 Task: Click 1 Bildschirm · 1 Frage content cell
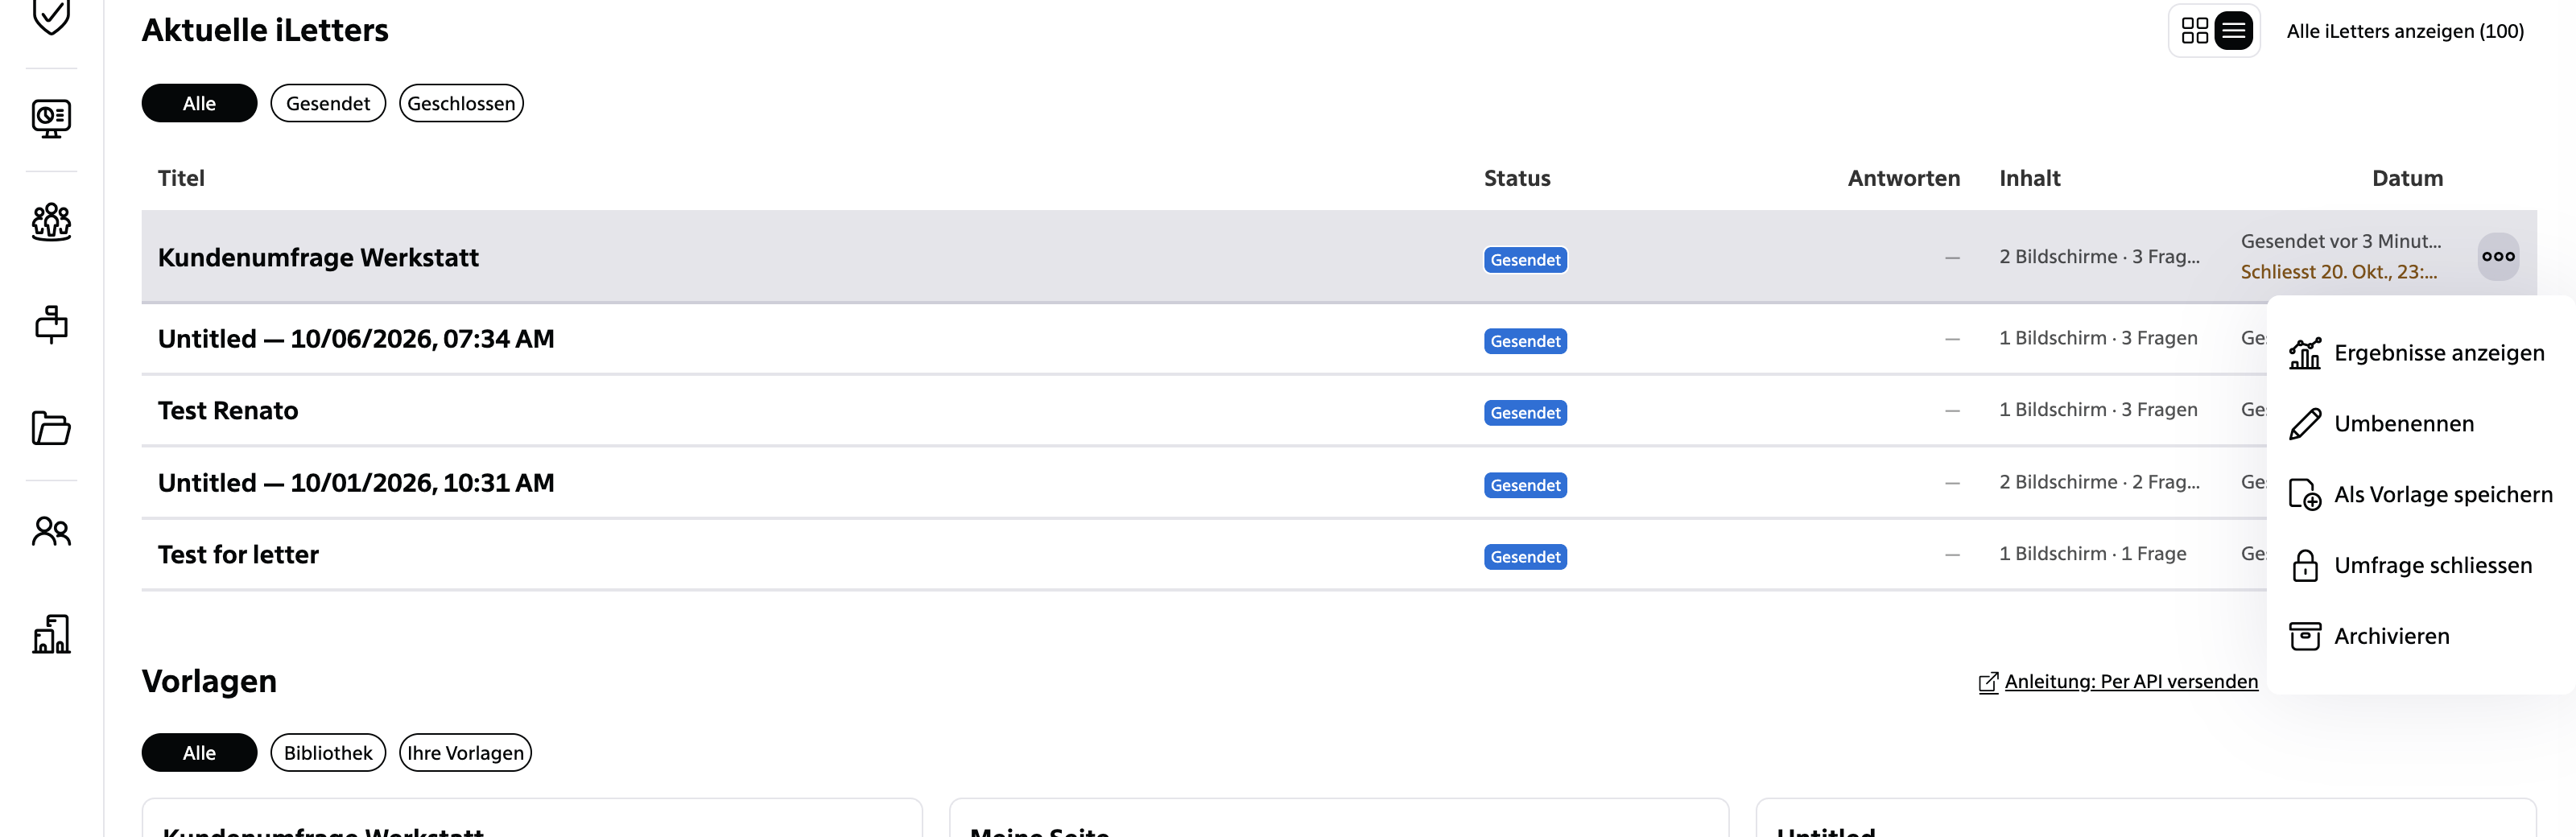pos(2093,554)
